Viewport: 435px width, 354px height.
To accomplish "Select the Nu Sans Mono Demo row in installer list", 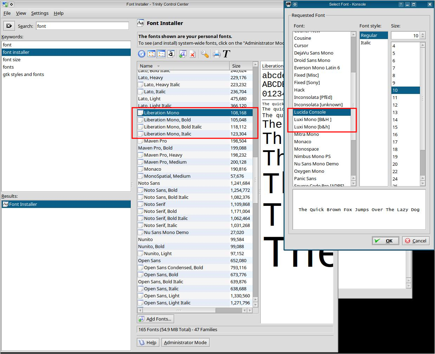I will click(195, 232).
